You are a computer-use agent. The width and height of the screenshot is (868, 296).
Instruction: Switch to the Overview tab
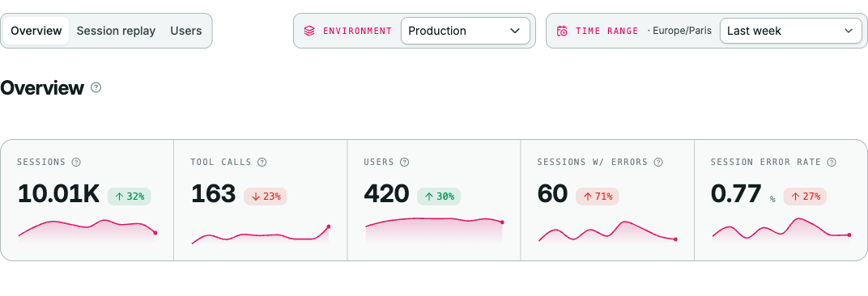(x=36, y=31)
